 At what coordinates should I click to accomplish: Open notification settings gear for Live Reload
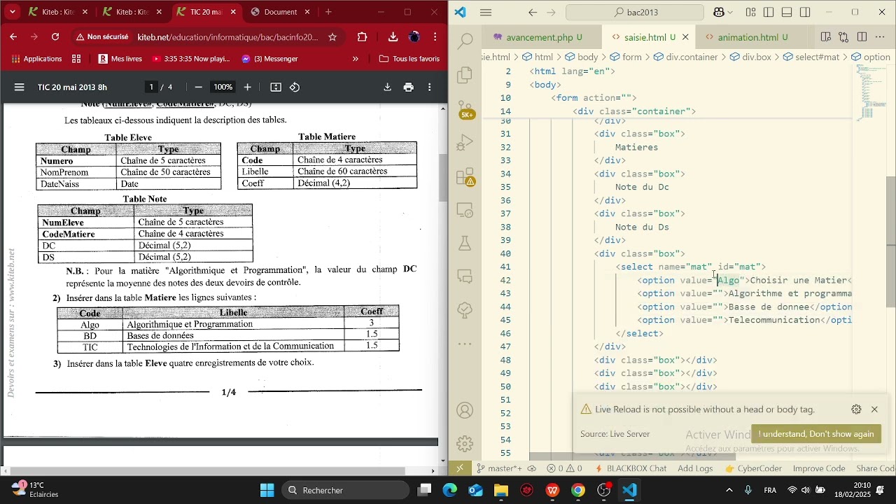856,409
